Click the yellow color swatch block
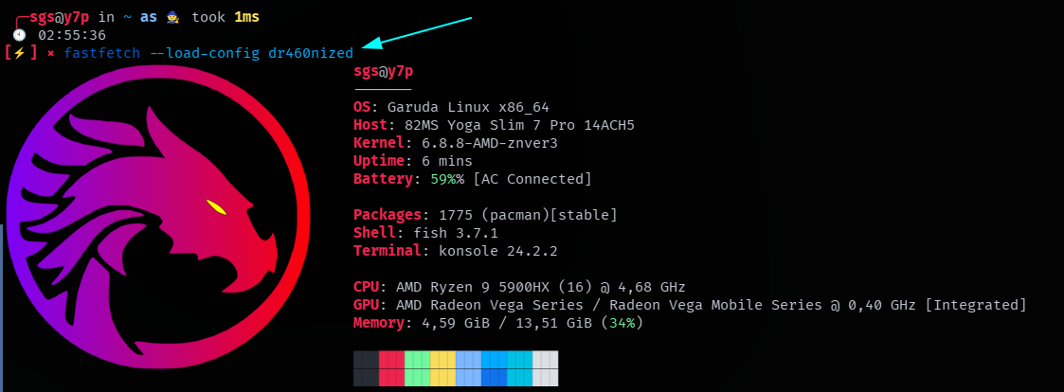 pos(443,368)
